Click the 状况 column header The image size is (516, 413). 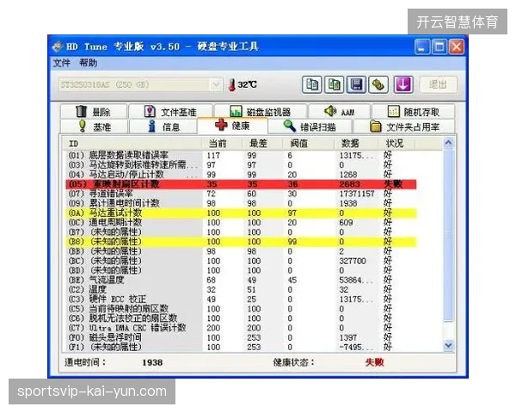(396, 144)
